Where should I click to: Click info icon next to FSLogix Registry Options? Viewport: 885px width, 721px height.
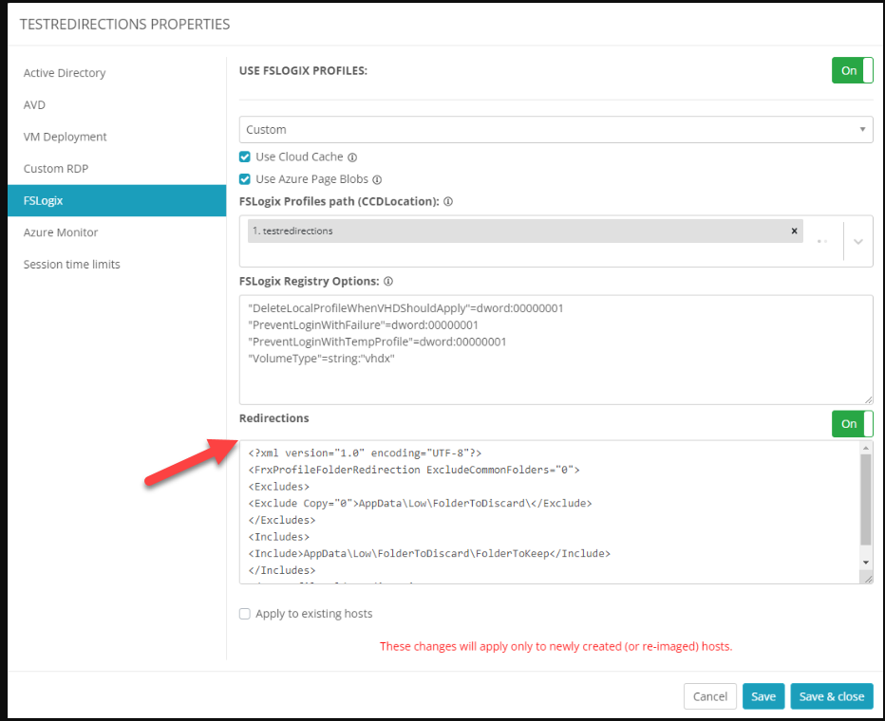(x=388, y=282)
